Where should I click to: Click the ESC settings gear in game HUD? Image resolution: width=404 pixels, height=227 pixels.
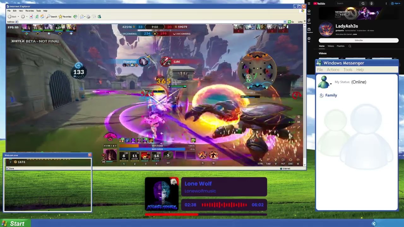(290, 160)
